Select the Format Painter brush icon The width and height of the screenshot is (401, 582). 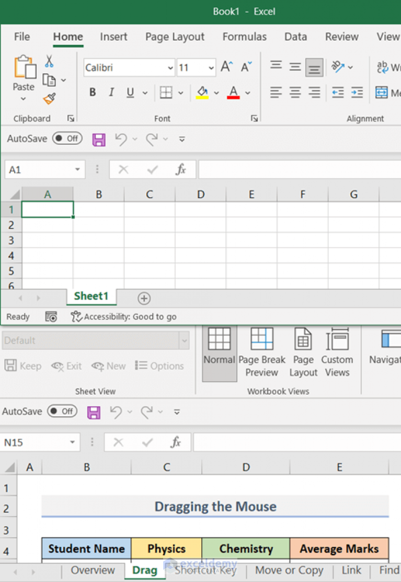pos(49,99)
